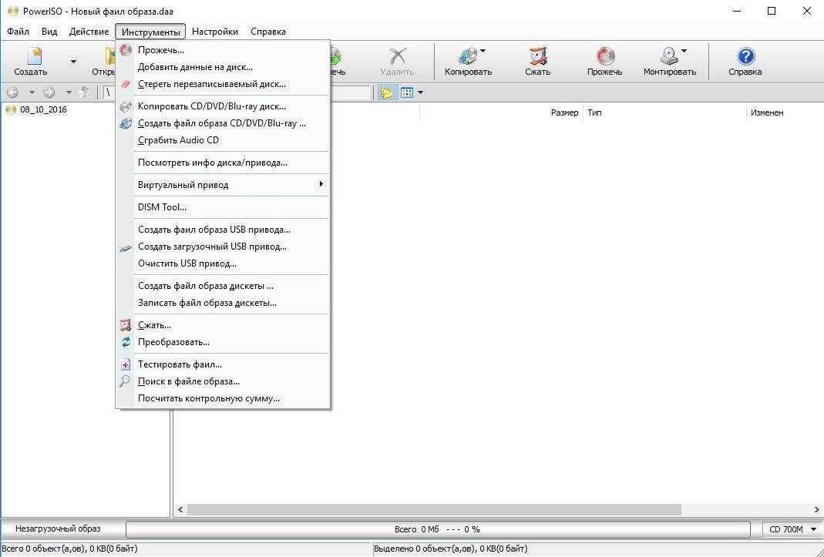Screen dimensions: 824x557
Task: Expand the Виртуальный привод submenu
Action: point(224,185)
